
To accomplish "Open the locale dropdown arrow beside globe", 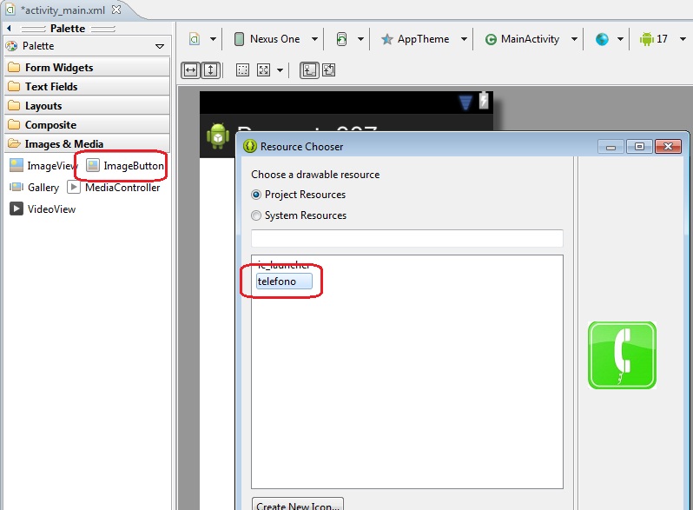I will pyautogui.click(x=621, y=39).
